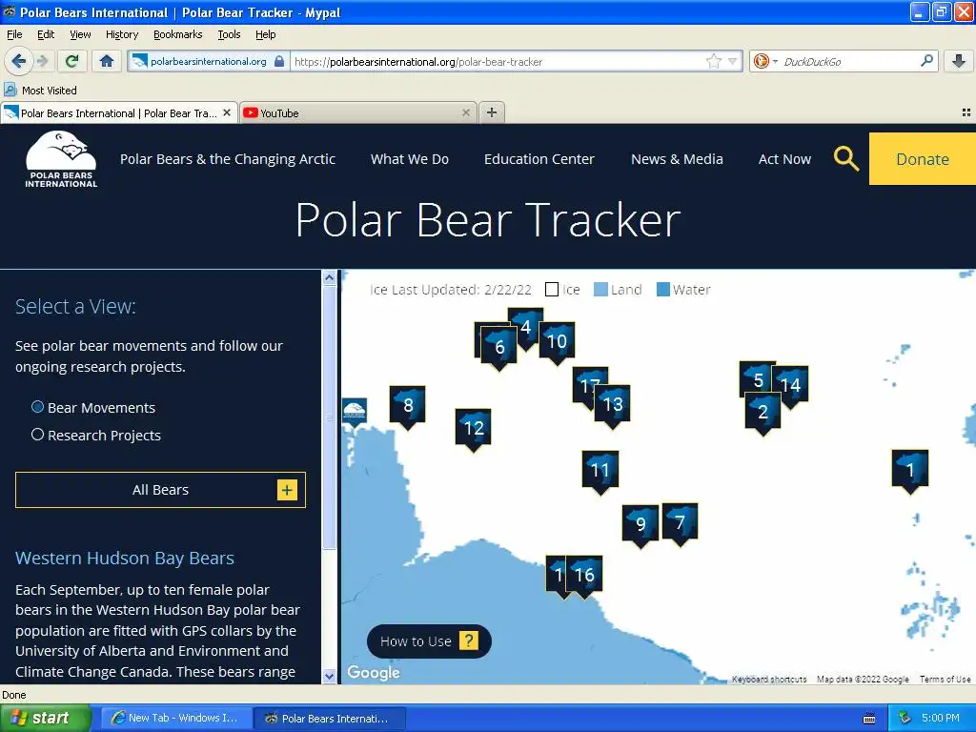Screen dimensions: 976x732
Task: Click the padlock site security icon
Action: [x=279, y=61]
